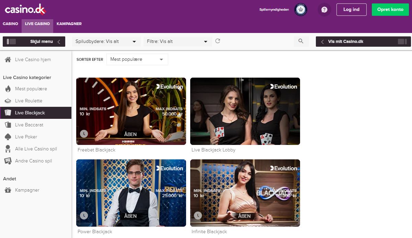Toggle the panel icon right of Vis mit Casino.dk
Viewport: 412px width, 238px height.
tap(402, 42)
